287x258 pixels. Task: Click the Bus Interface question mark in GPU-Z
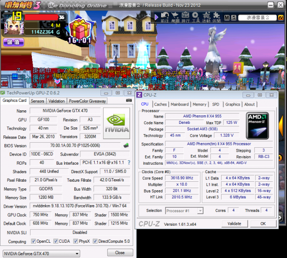click(x=129, y=162)
